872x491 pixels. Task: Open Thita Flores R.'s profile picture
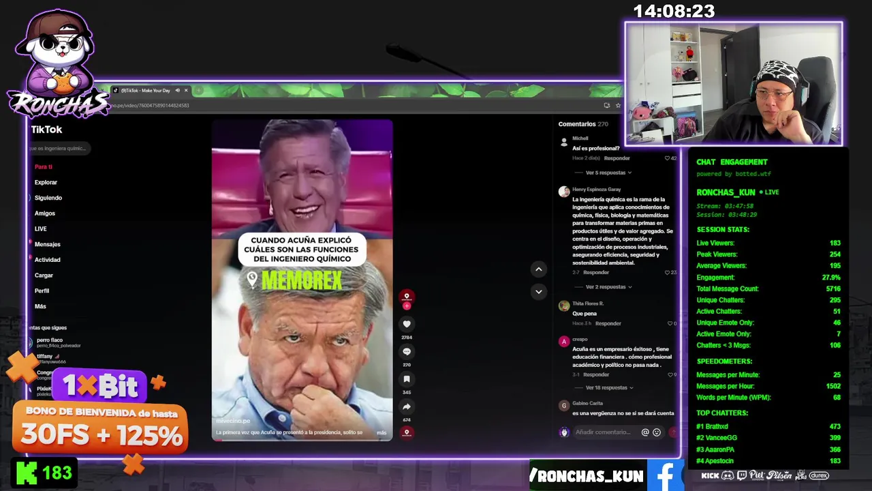click(x=564, y=306)
